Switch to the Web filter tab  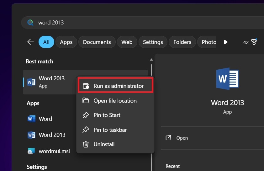(x=127, y=42)
